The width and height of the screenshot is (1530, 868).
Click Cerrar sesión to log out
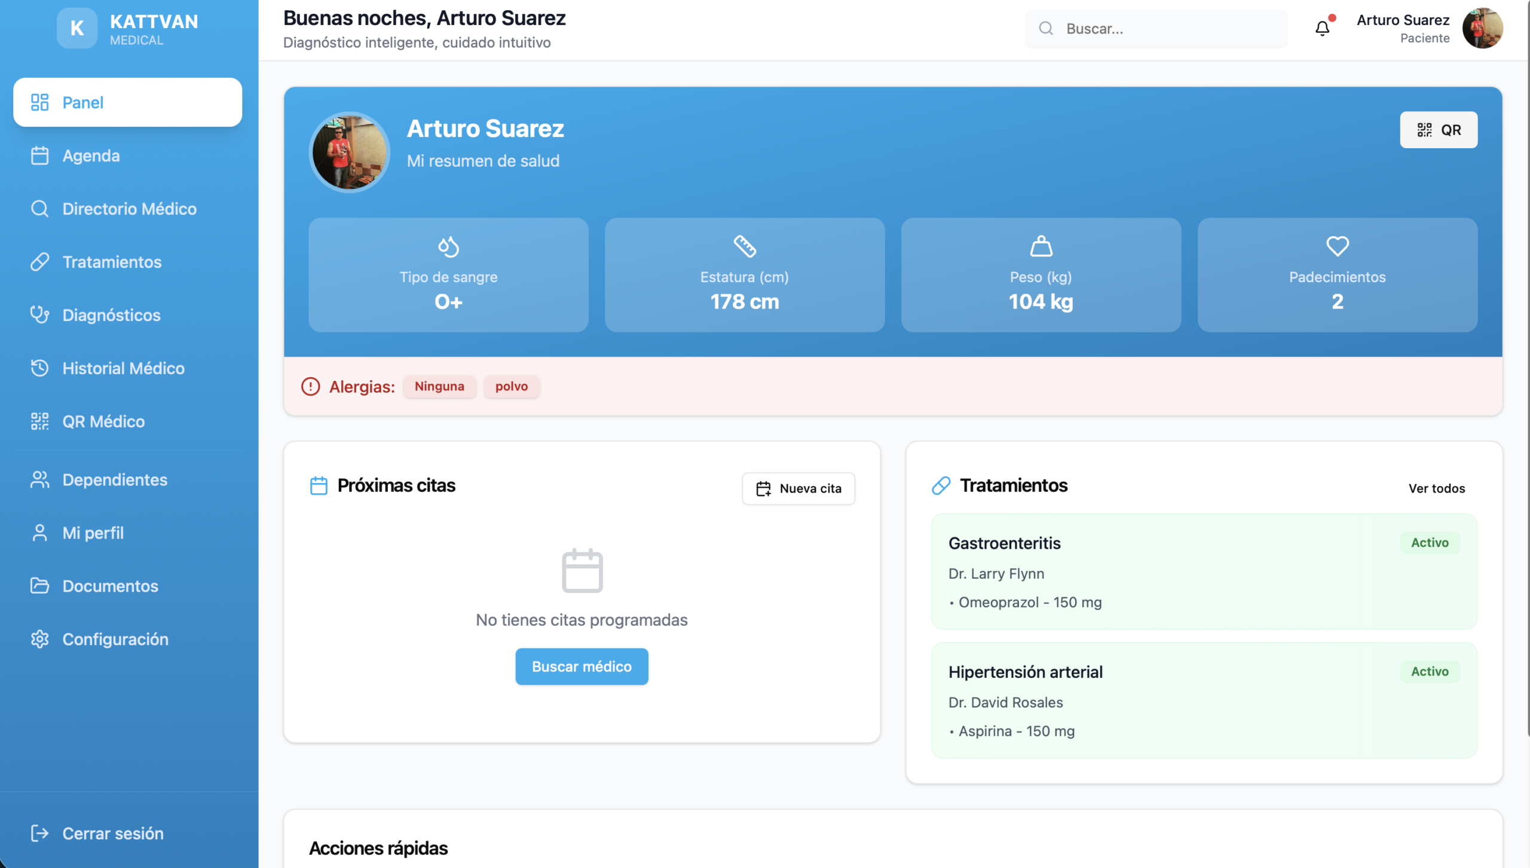point(112,833)
